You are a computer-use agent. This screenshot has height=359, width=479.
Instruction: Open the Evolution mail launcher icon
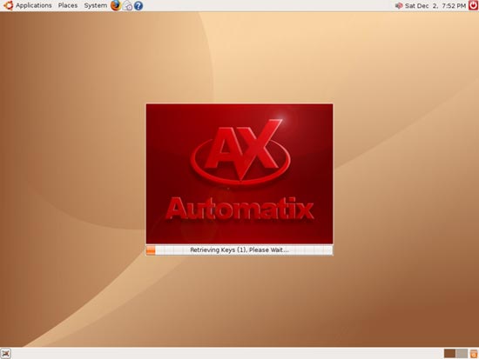[127, 5]
